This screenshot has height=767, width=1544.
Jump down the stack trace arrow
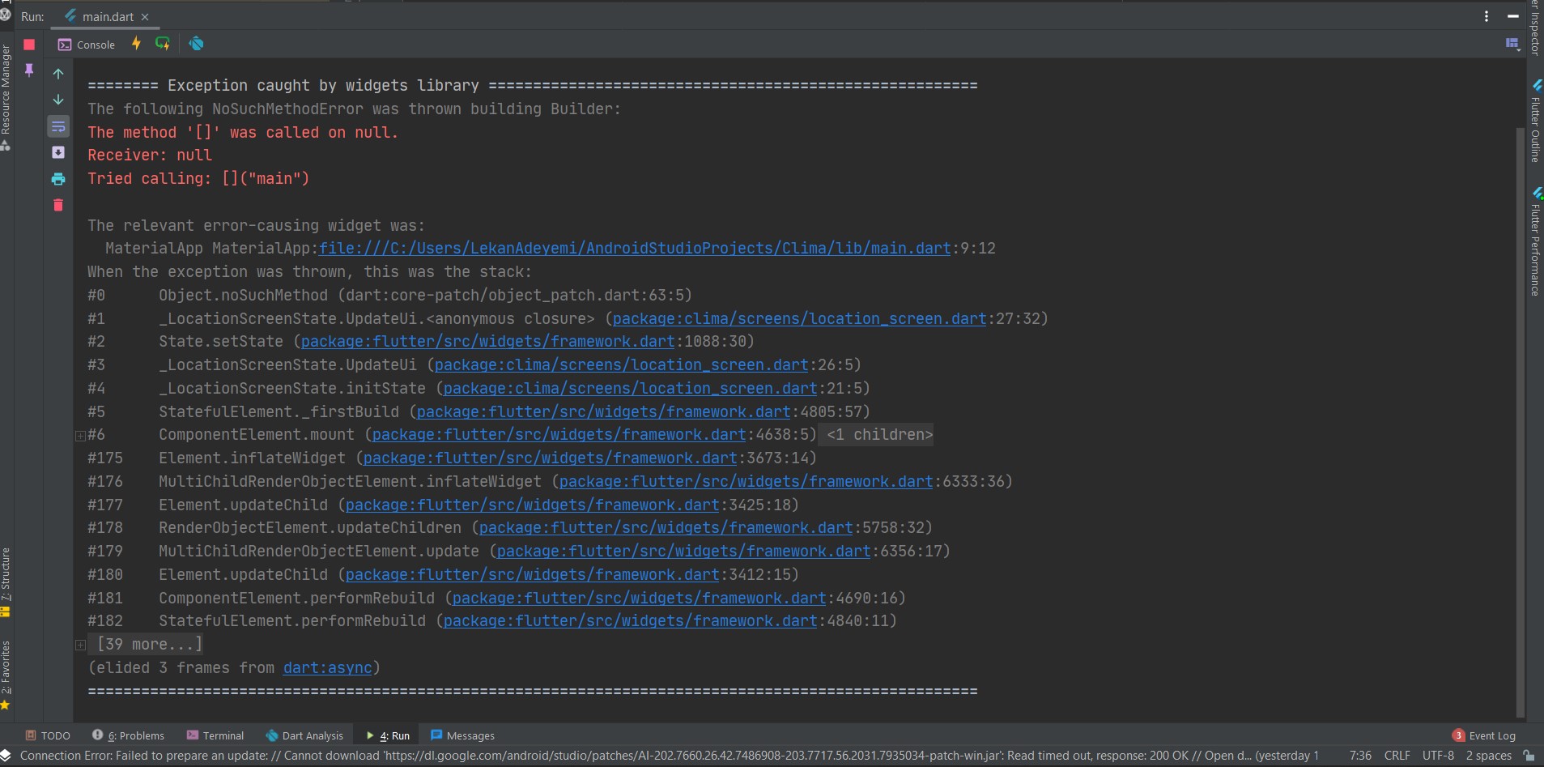(58, 100)
